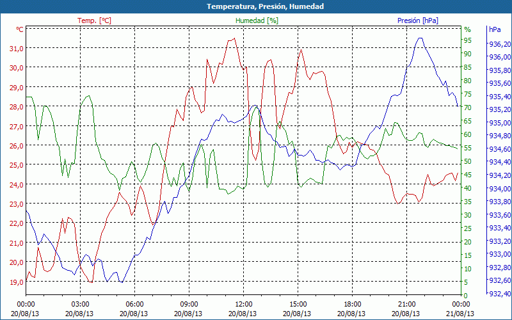Click pressure axis value 935,40

tap(500, 97)
